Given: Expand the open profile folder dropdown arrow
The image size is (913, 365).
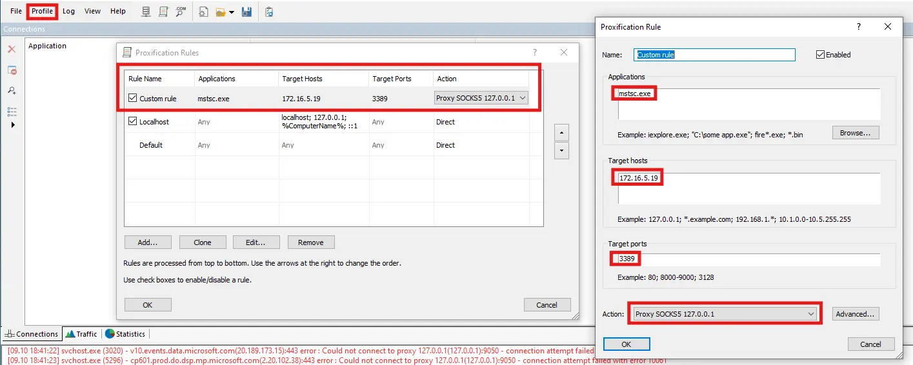Looking at the screenshot, I should pos(232,12).
